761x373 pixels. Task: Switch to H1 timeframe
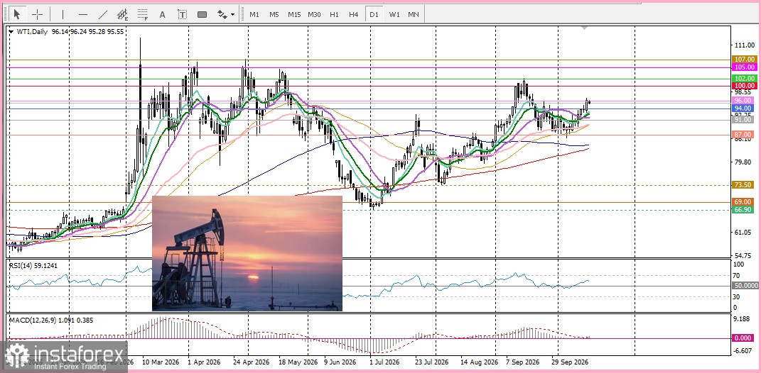point(334,14)
